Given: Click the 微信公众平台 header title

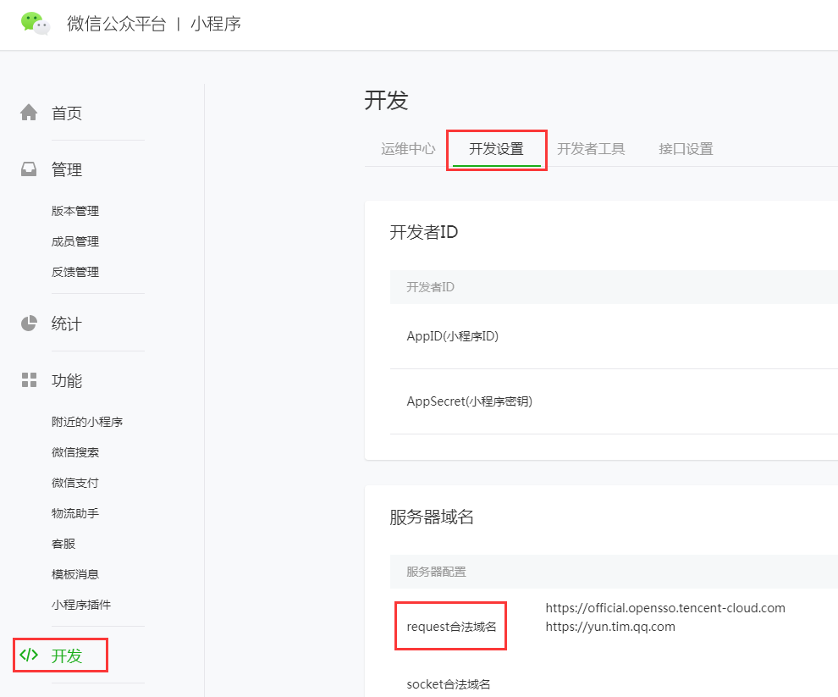Looking at the screenshot, I should pyautogui.click(x=117, y=24).
